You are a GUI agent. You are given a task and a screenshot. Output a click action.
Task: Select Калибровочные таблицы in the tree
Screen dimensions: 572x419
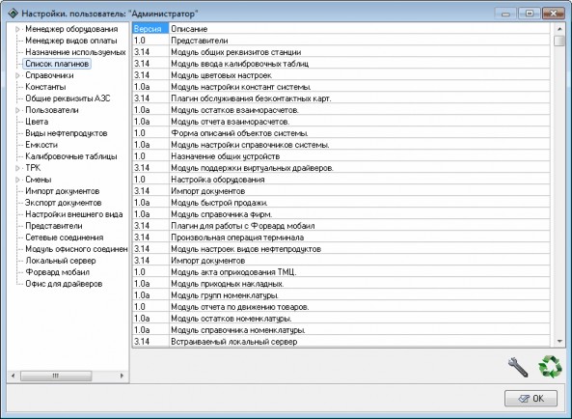pyautogui.click(x=71, y=156)
